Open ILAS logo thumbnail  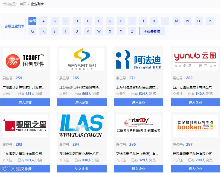[x=82, y=126]
